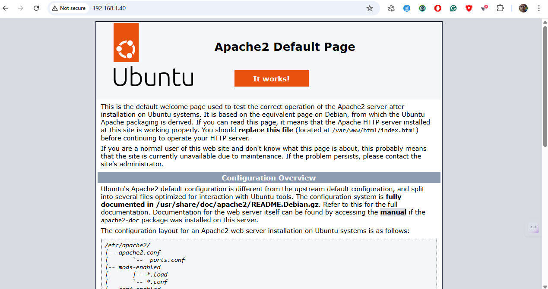Viewport: 548px width, 289px height.
Task: Open the Extensions puzzle piece menu
Action: pos(500,8)
